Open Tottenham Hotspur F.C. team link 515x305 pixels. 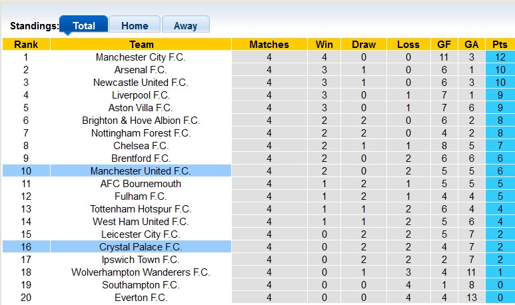pos(141,209)
